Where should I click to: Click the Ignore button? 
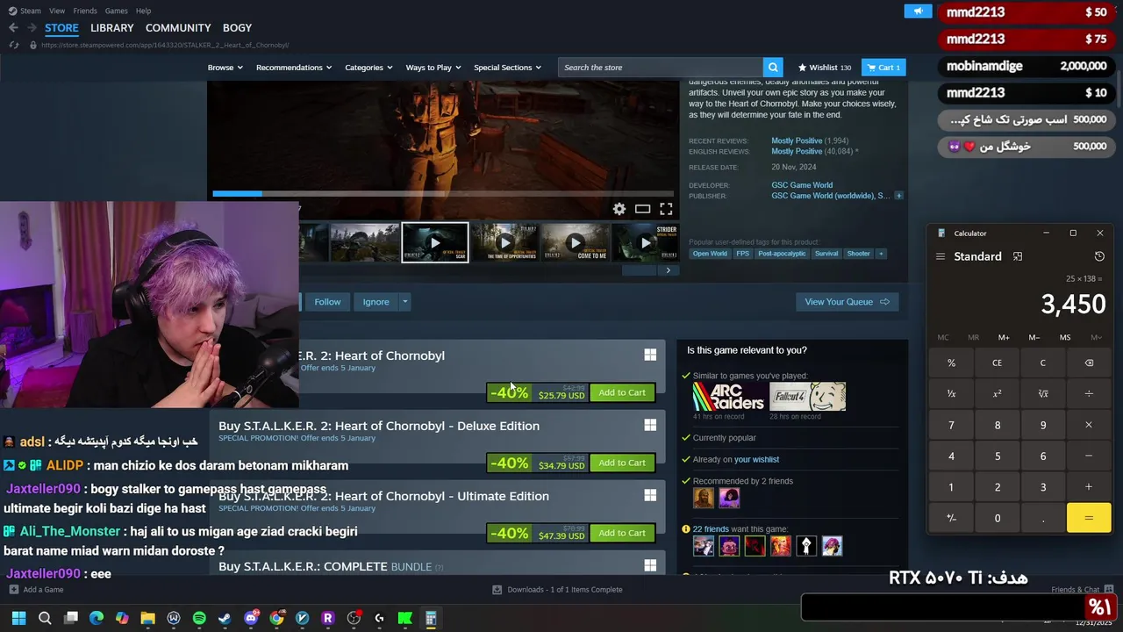click(x=376, y=302)
